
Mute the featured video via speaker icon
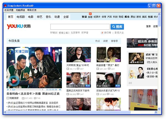click(60, 90)
